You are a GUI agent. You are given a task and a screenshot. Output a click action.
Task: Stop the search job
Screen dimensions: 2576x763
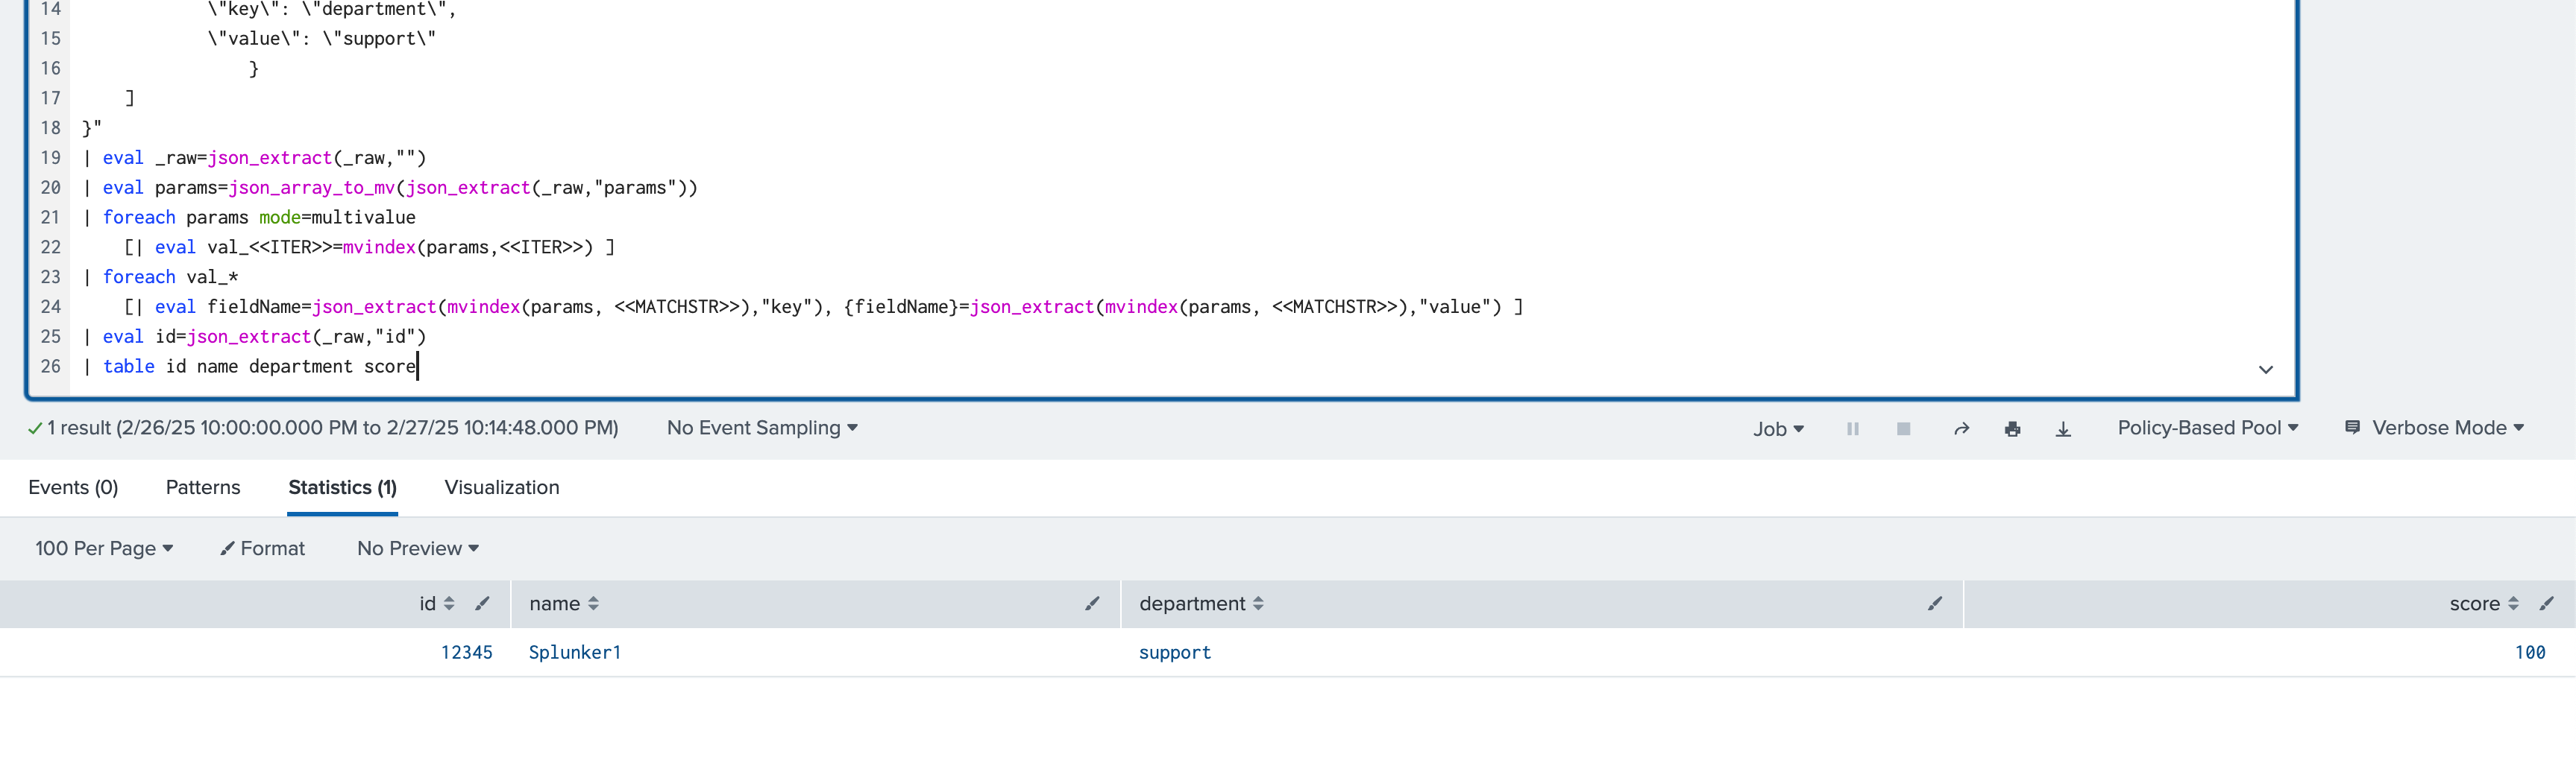point(1903,428)
